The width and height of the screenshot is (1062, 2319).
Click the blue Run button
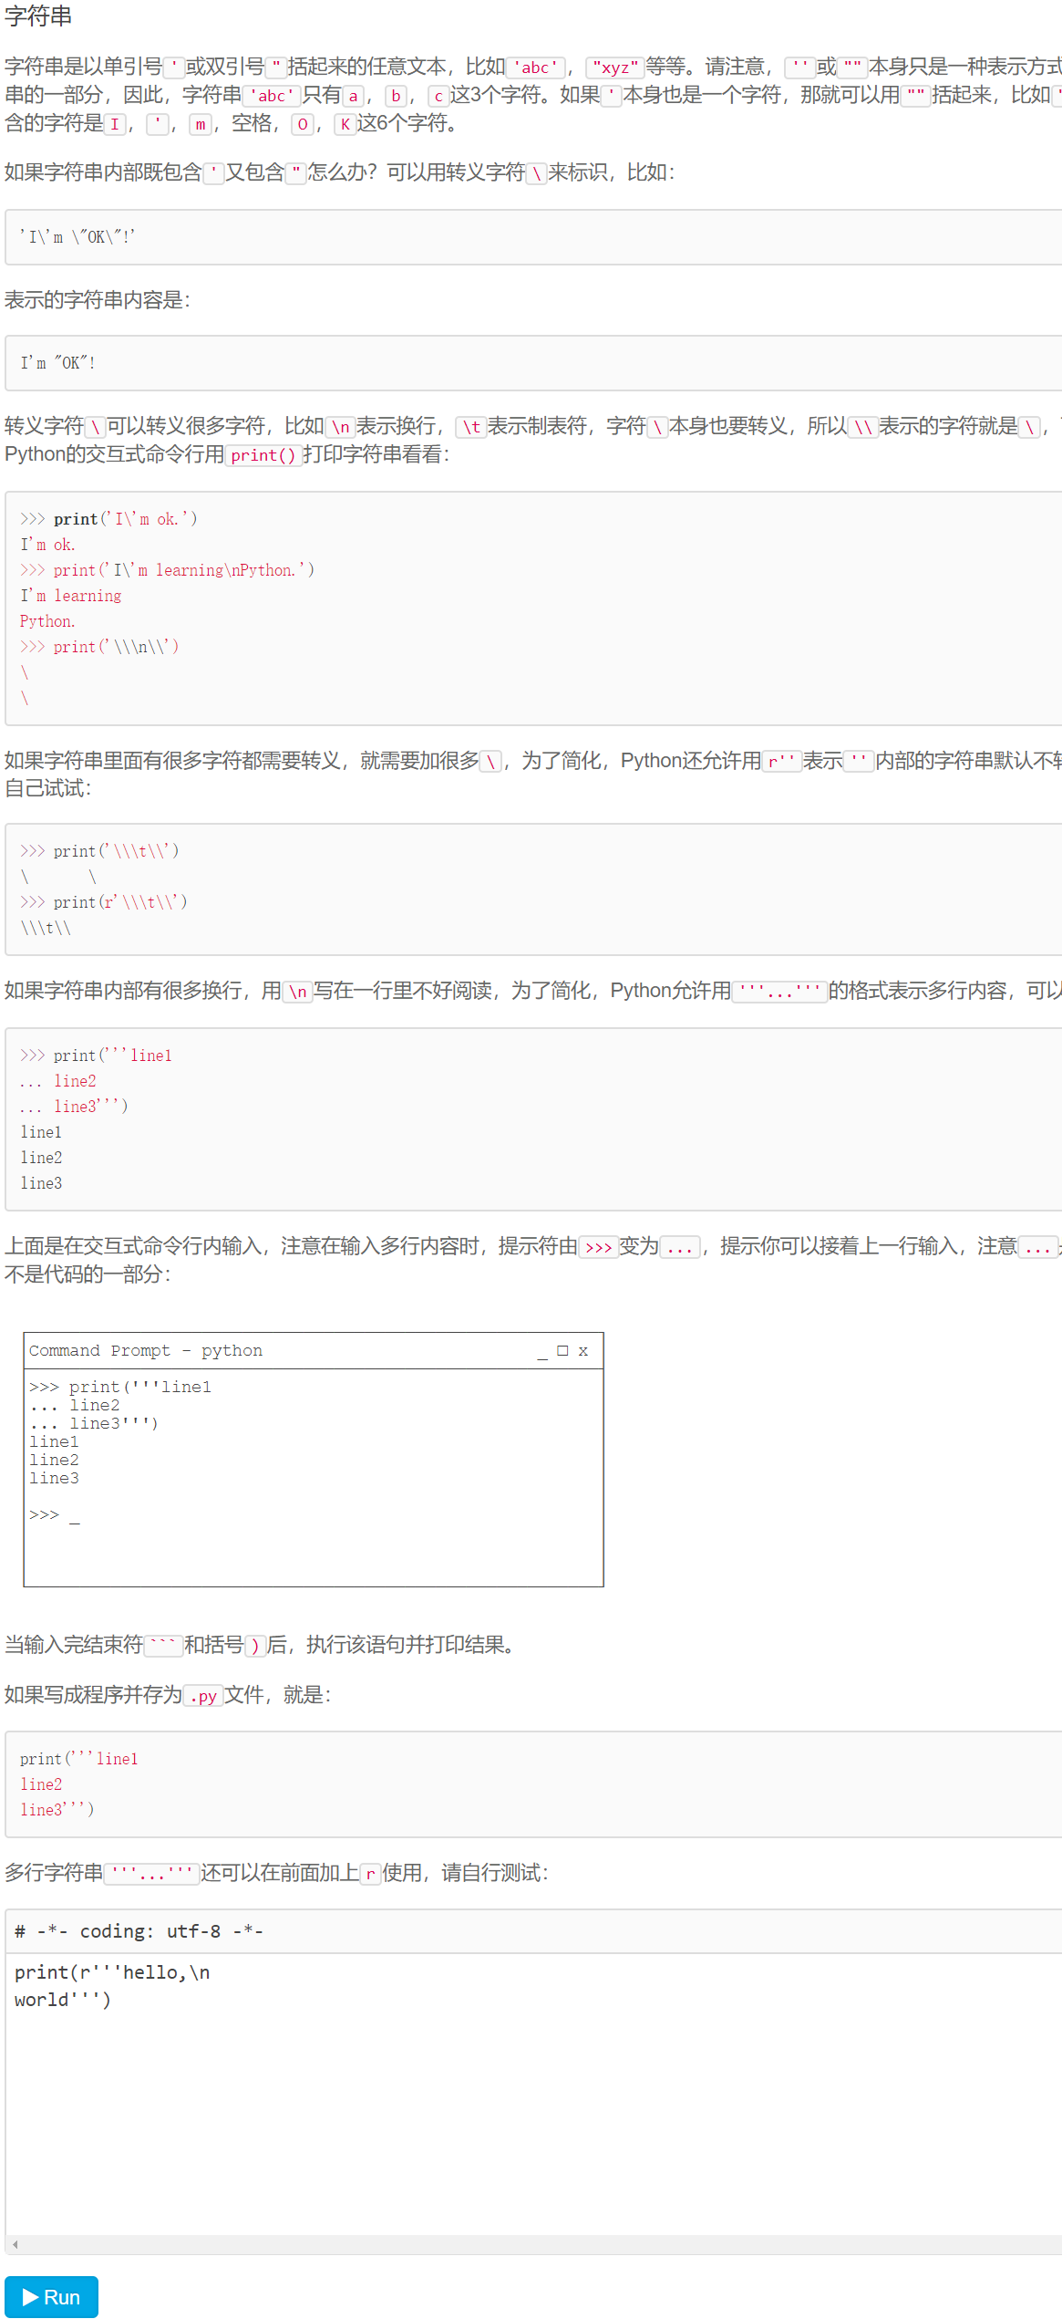(x=51, y=2296)
